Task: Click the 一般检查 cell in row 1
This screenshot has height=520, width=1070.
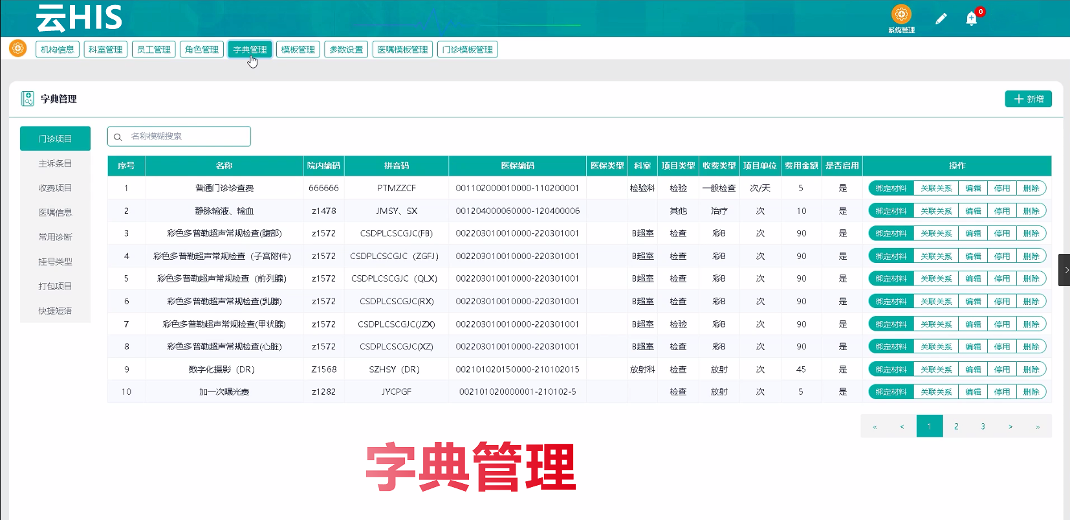Action: [x=719, y=188]
